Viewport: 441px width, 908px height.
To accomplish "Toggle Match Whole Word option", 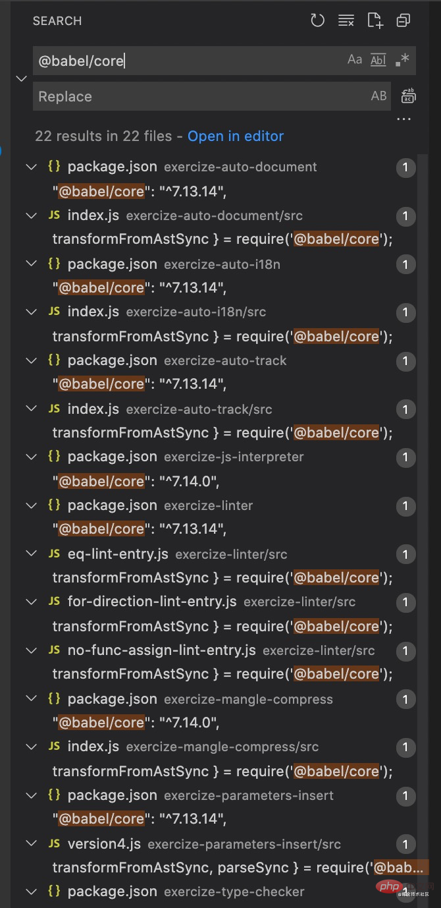I will coord(378,60).
